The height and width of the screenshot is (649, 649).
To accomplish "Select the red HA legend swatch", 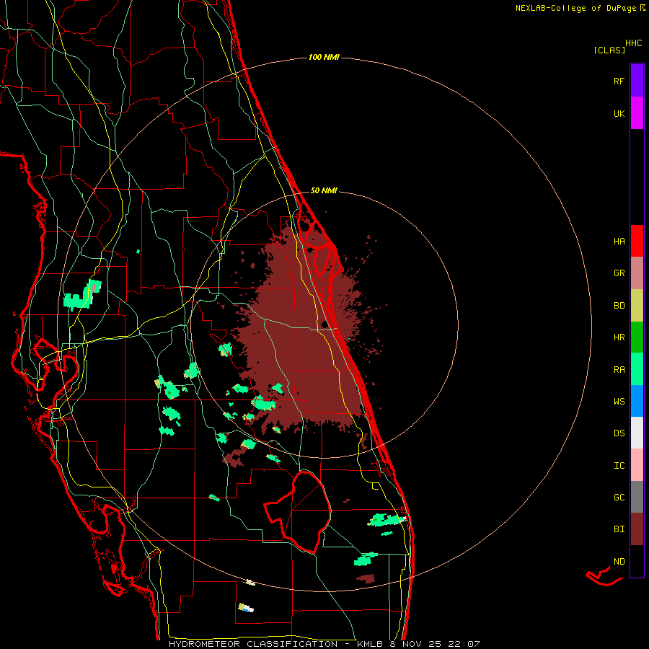I will pyautogui.click(x=637, y=241).
